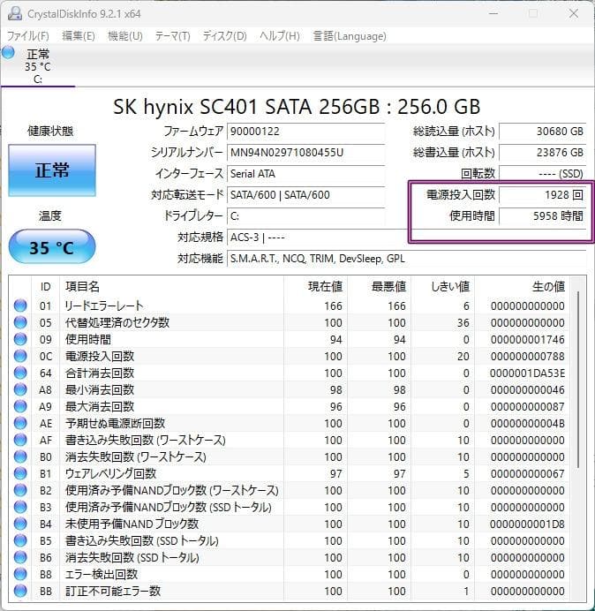Click power on count value 1928 回
The image size is (595, 611).
coord(542,195)
